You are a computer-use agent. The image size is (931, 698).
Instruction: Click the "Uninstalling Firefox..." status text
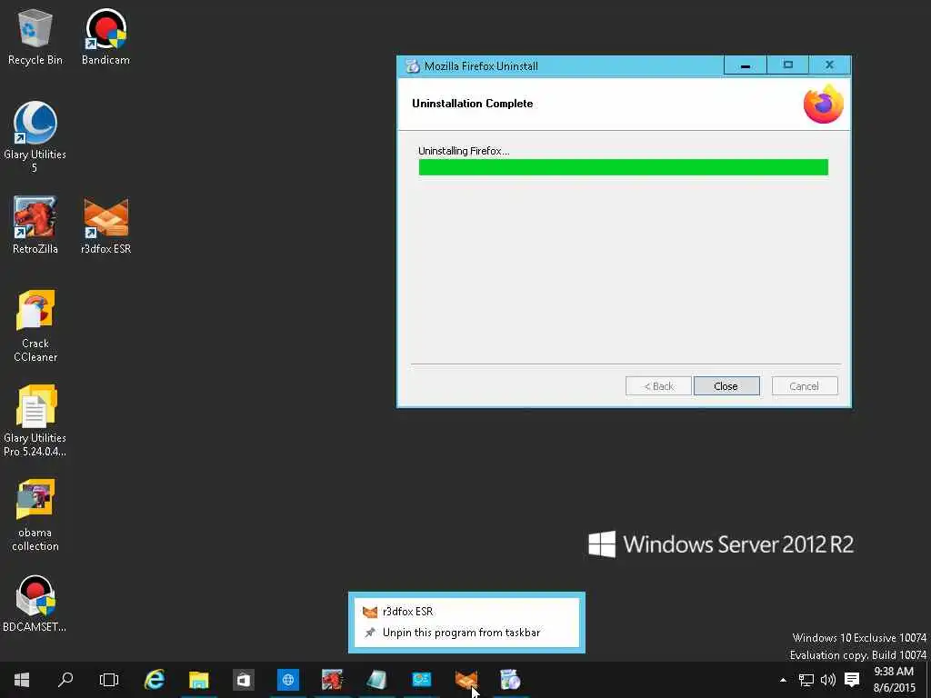pos(464,151)
